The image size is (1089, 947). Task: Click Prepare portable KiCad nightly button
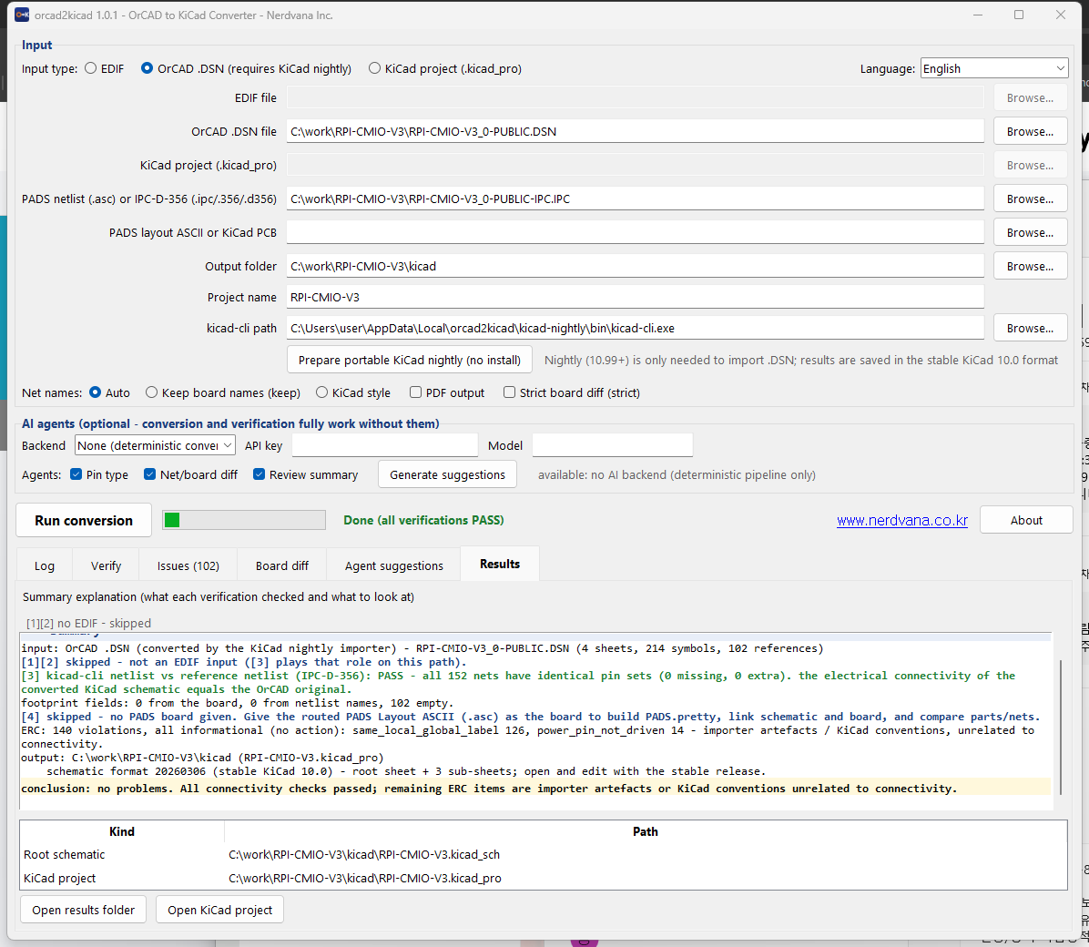(409, 360)
